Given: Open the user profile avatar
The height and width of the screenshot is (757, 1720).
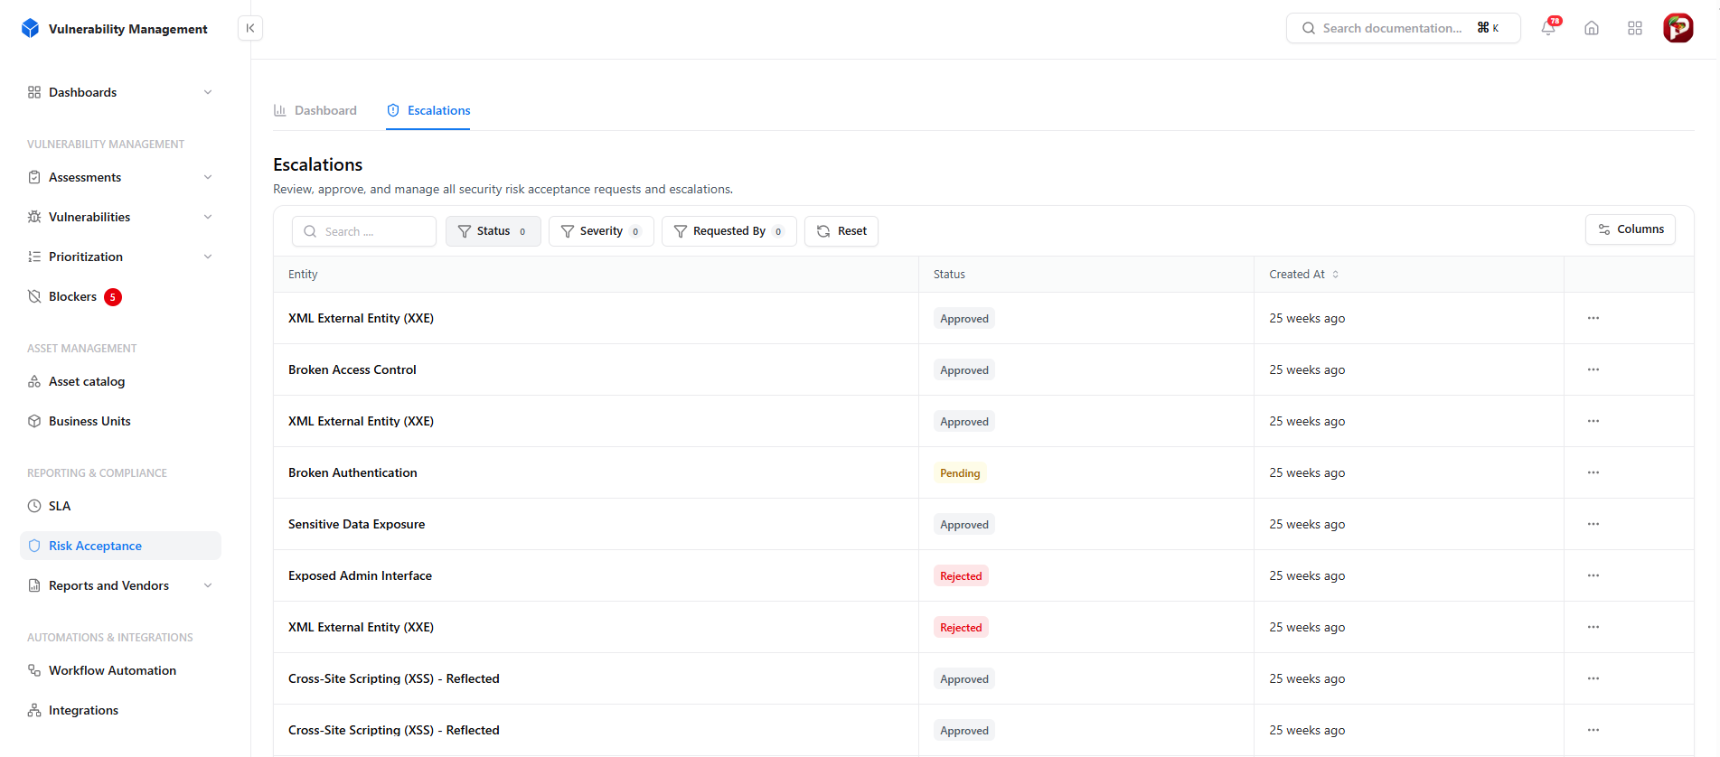Looking at the screenshot, I should (1678, 28).
